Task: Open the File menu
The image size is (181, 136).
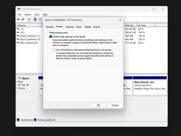Action: click(19, 15)
